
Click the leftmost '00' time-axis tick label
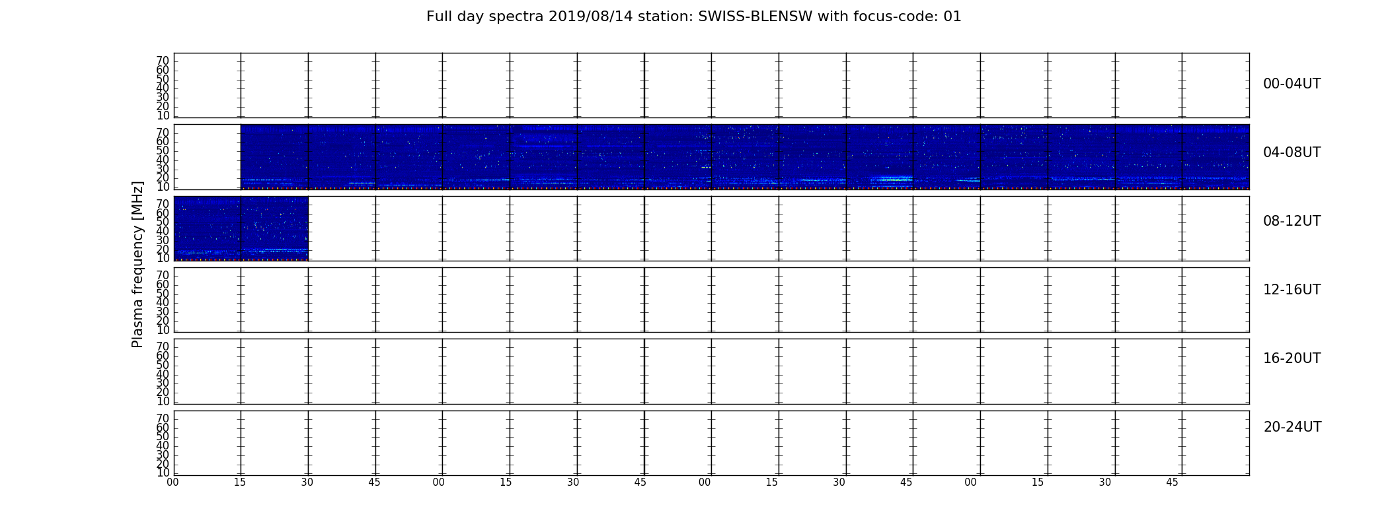click(173, 482)
